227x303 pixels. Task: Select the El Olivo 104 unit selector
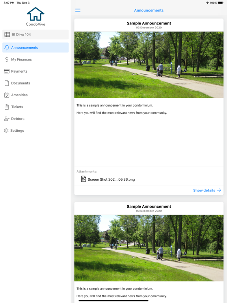pos(35,34)
